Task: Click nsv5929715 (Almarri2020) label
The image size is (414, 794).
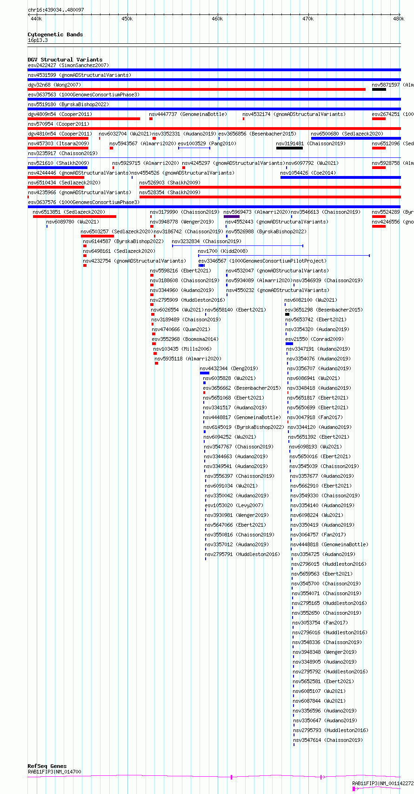Action: pyautogui.click(x=146, y=163)
